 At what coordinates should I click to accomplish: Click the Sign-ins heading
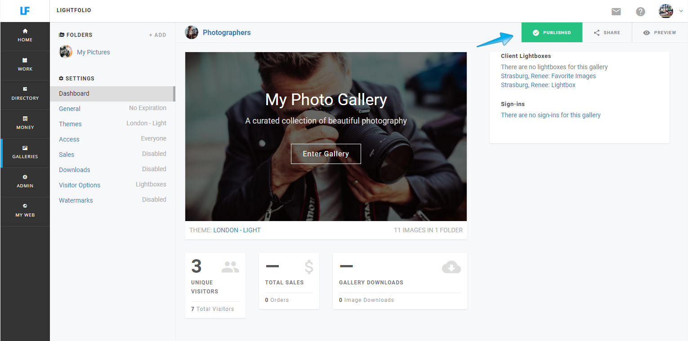[x=513, y=104]
